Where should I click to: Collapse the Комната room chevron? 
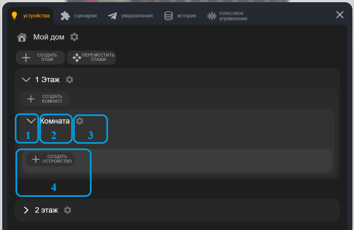(31, 121)
